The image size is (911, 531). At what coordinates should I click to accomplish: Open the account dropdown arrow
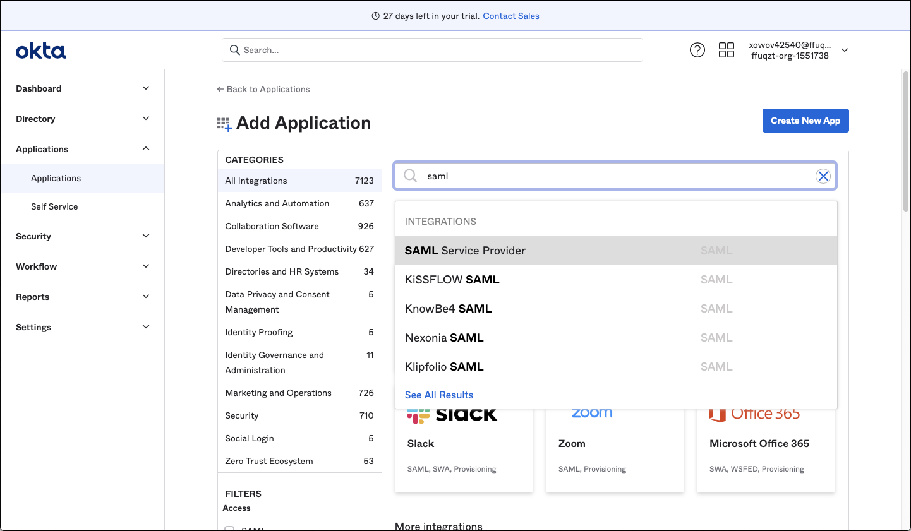pos(845,50)
